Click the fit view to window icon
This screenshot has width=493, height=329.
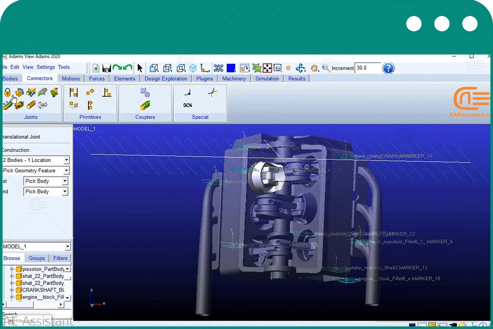[267, 68]
